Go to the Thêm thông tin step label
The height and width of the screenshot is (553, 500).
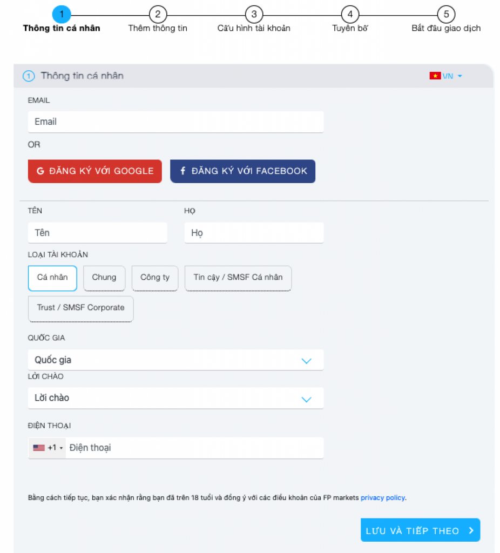(158, 28)
